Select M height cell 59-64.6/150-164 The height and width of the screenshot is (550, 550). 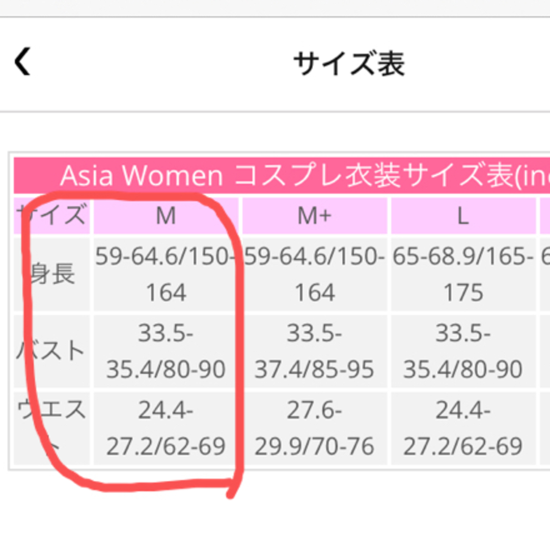(x=166, y=274)
